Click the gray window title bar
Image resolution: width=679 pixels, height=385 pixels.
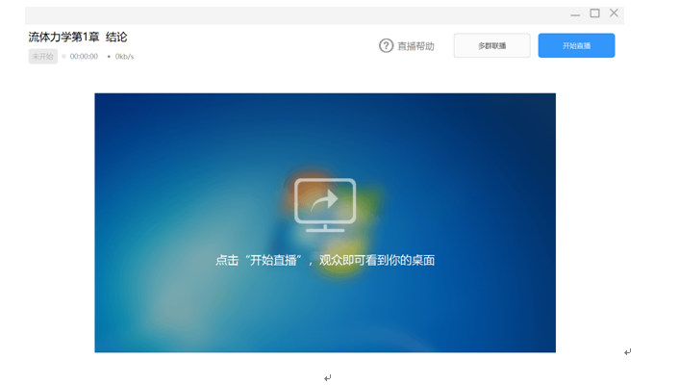pyautogui.click(x=289, y=13)
